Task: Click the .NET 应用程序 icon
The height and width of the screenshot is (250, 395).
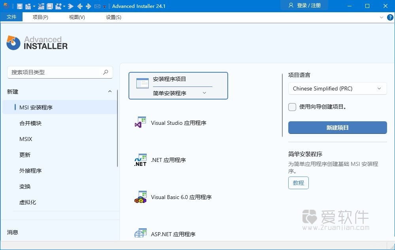Action: pos(140,160)
